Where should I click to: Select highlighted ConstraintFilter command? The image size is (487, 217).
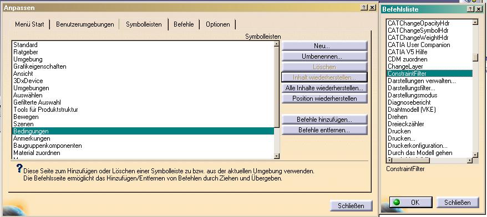click(x=429, y=74)
